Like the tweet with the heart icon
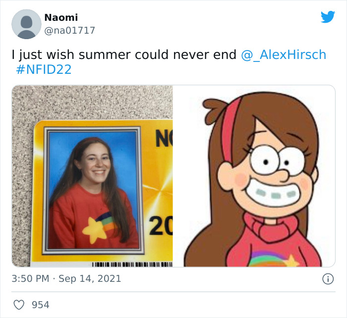Screen dimensions: 347x318 pyautogui.click(x=19, y=305)
